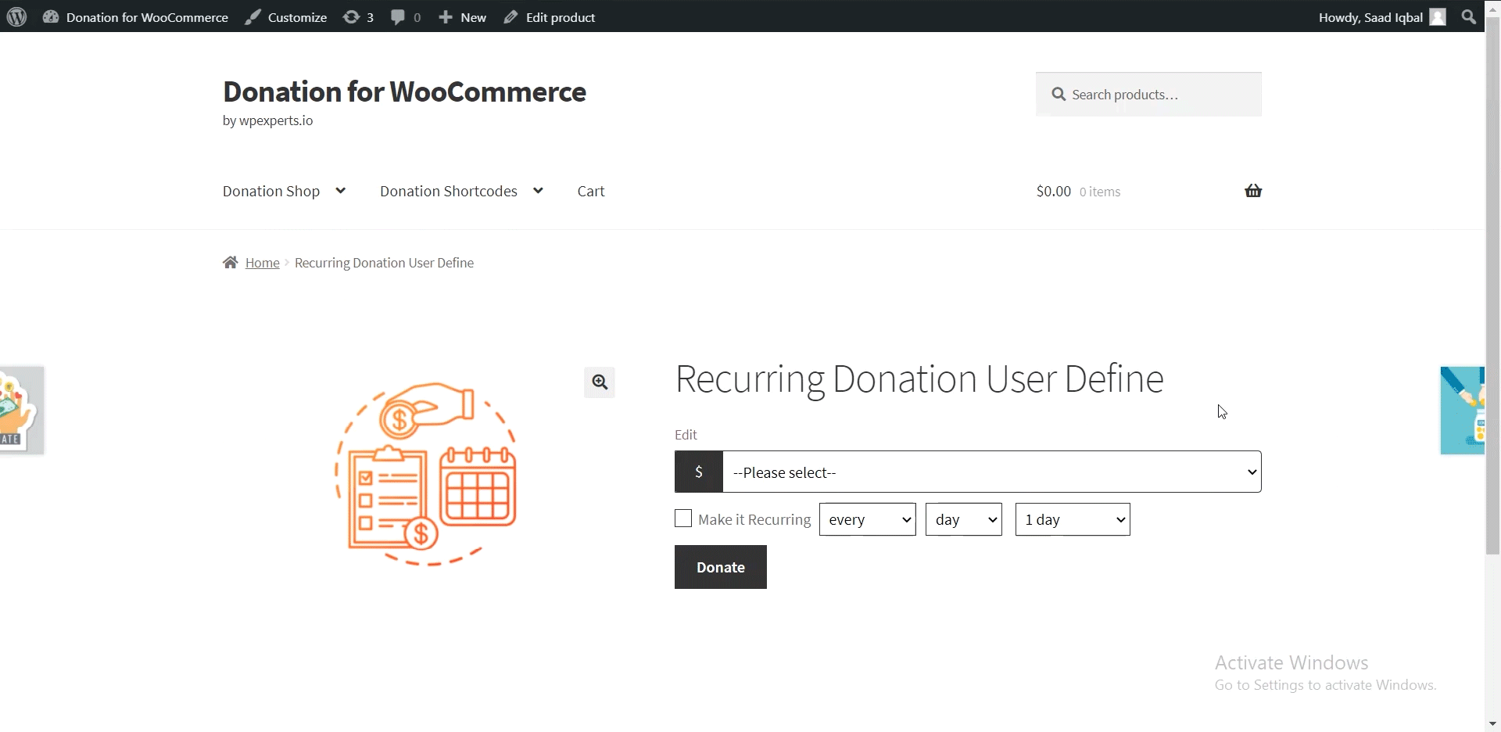This screenshot has width=1501, height=732.
Task: Go to previous product thumbnail on left edge
Action: pyautogui.click(x=22, y=410)
